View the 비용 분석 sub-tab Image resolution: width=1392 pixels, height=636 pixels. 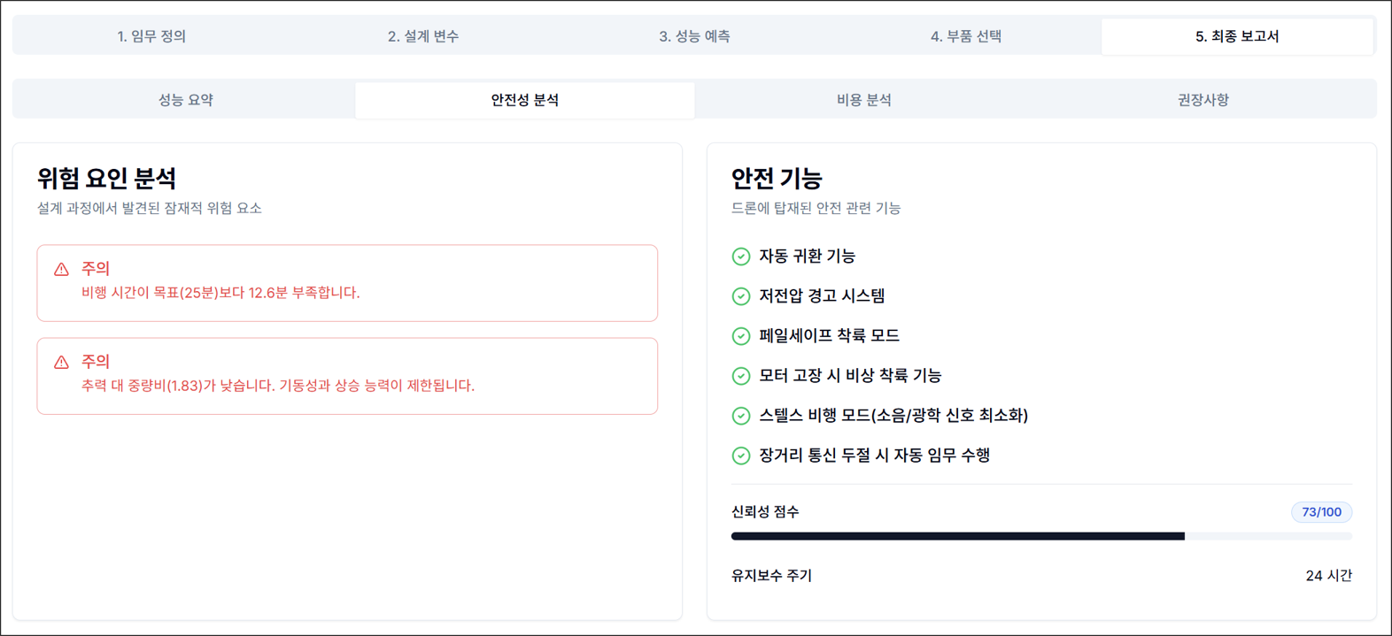pos(864,100)
